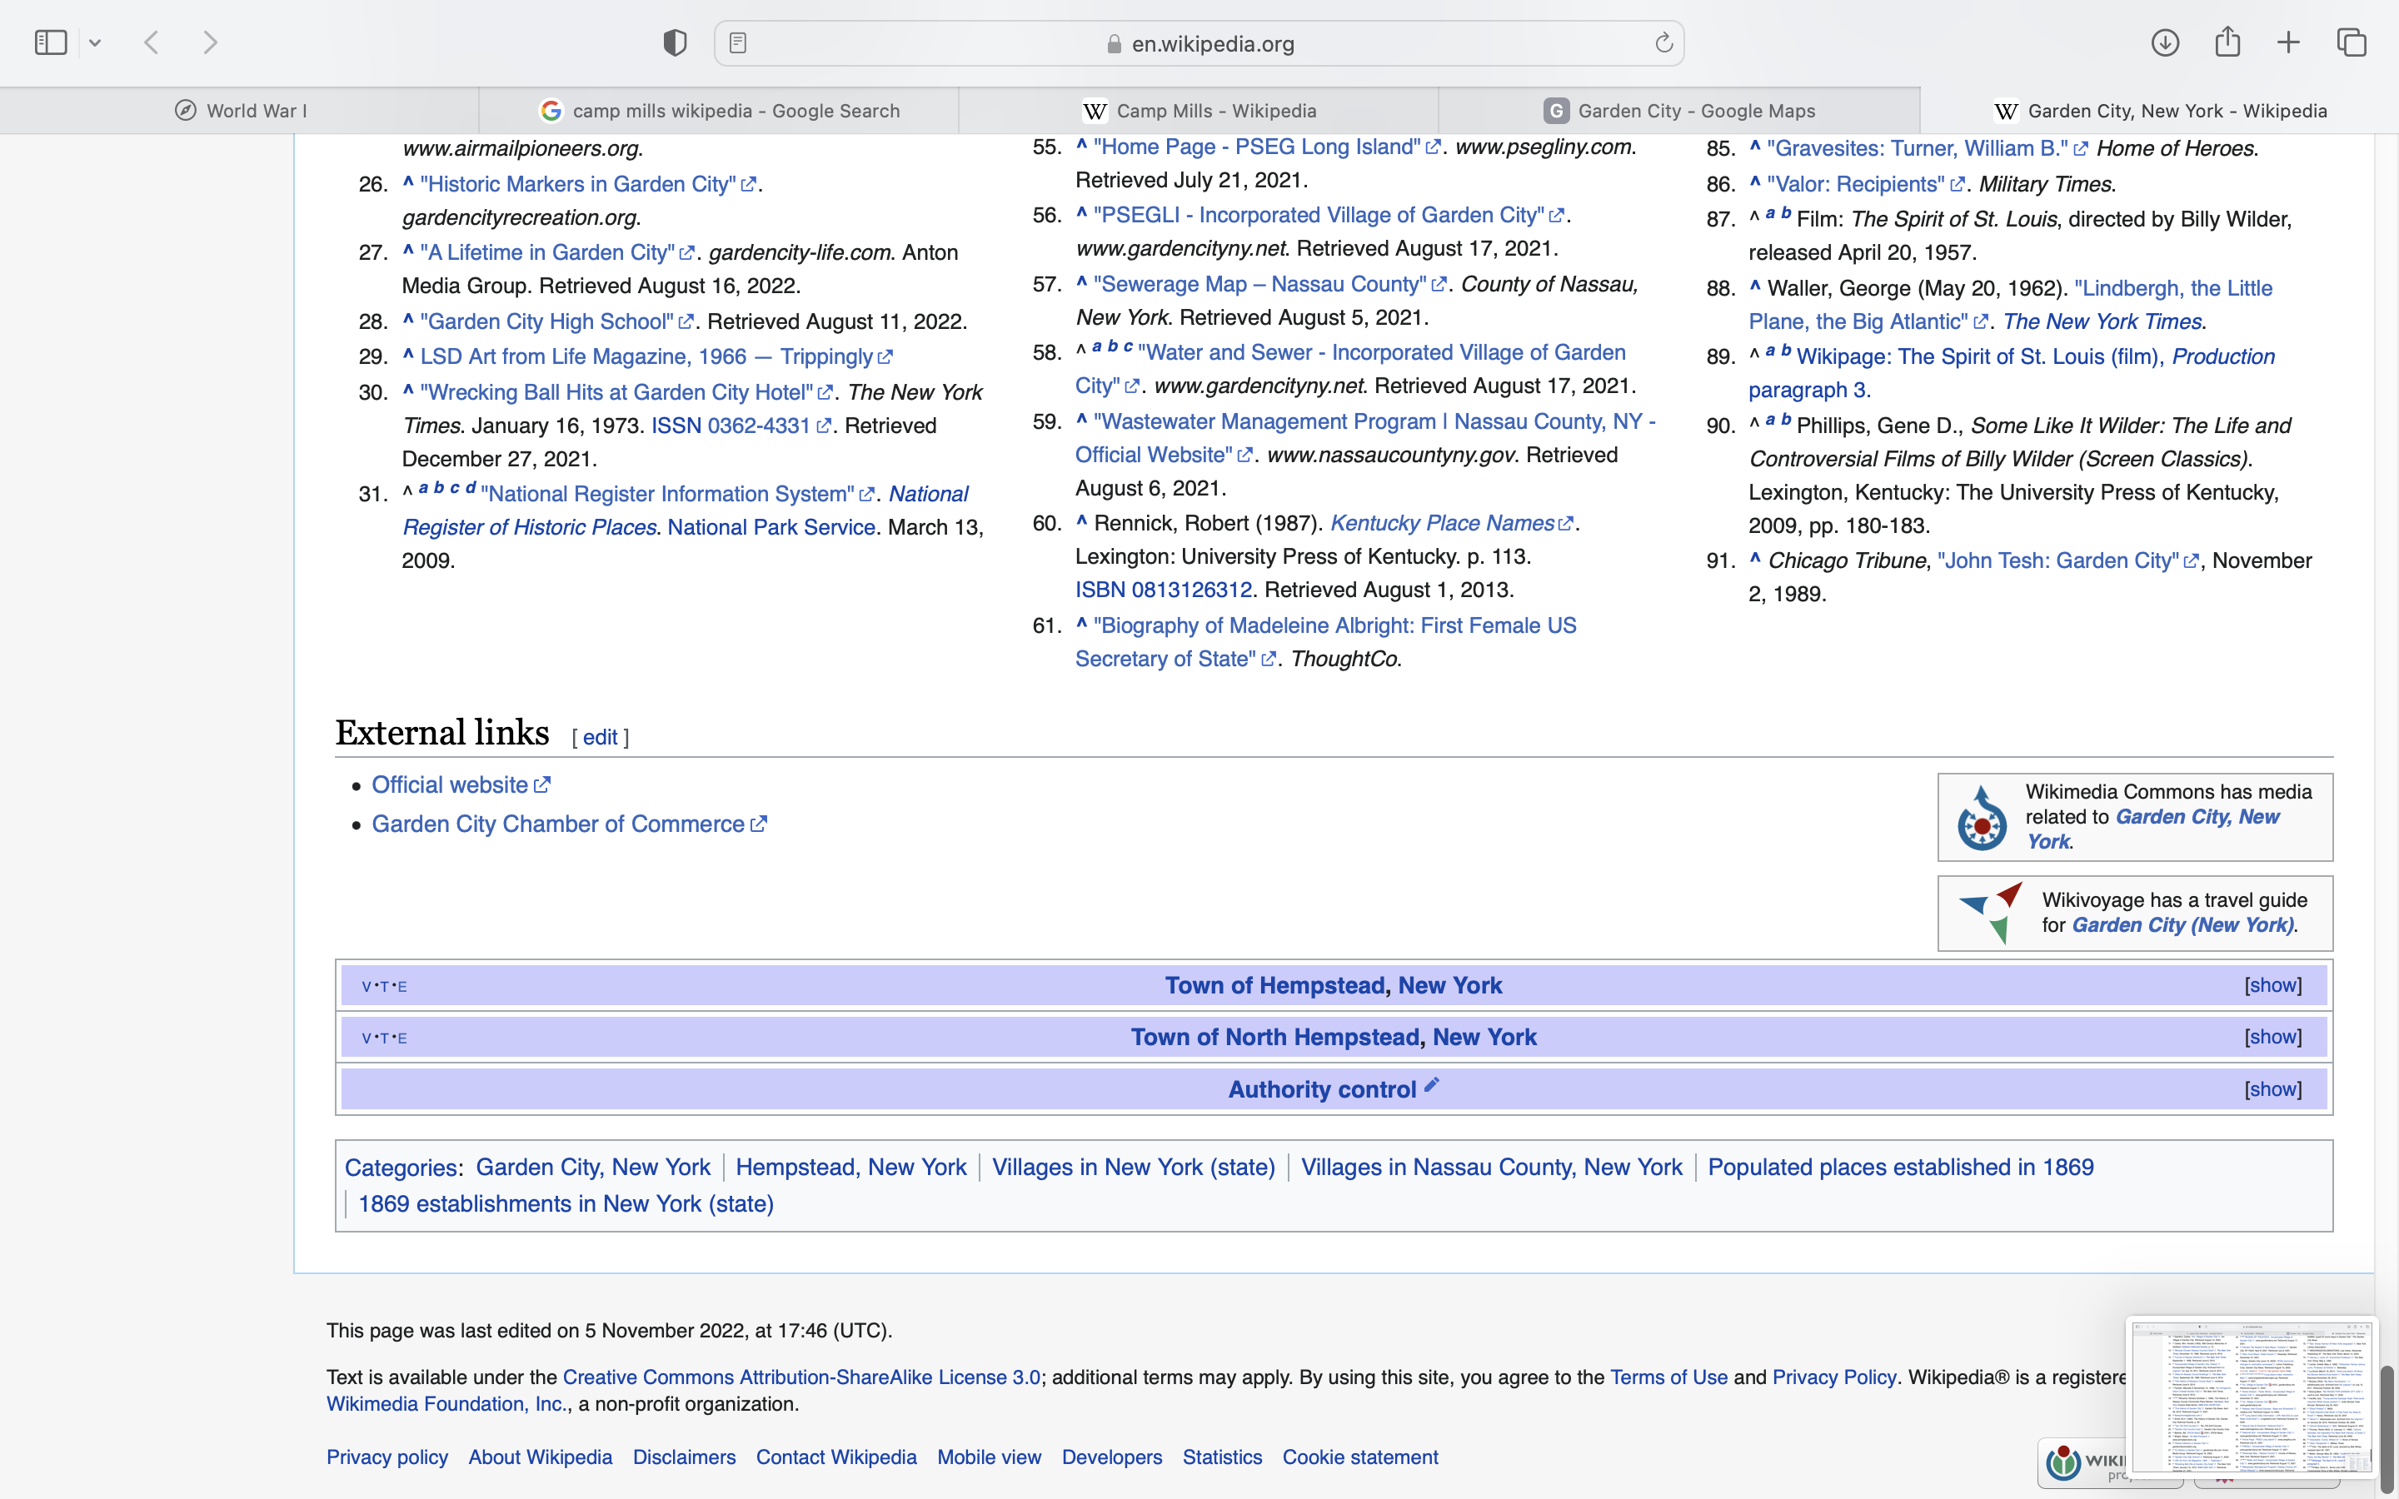Show the Authority control box
The width and height of the screenshot is (2399, 1499).
[2272, 1089]
